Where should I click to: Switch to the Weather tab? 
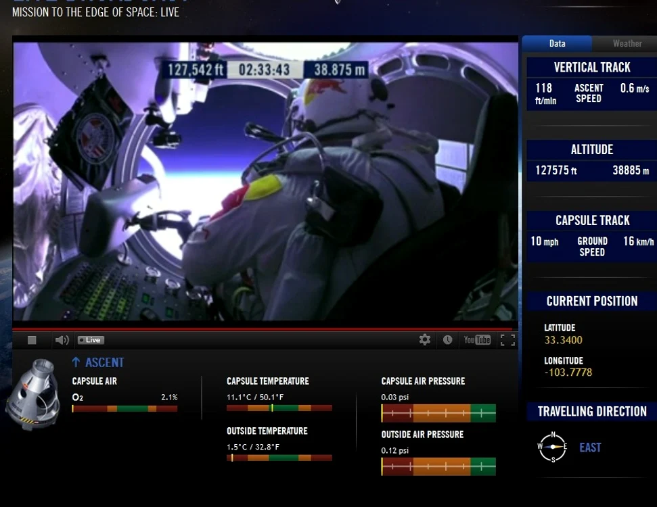click(627, 43)
